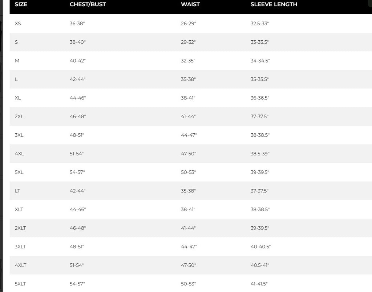Click sleeve length 39-39.5" in 5XL row
The width and height of the screenshot is (372, 292).
coord(260,172)
